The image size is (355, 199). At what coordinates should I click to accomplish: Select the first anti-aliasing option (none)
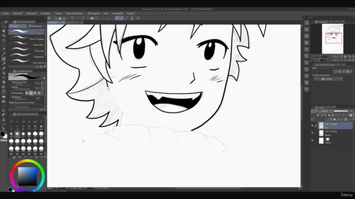[x=27, y=93]
